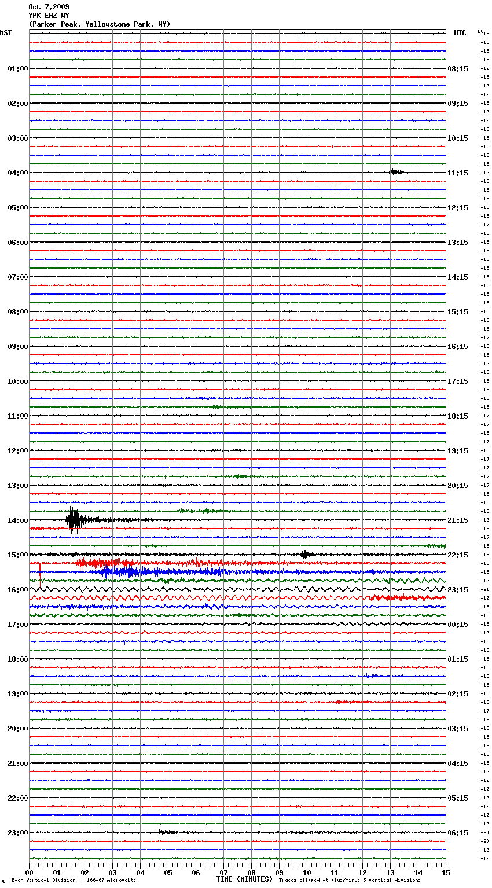Image resolution: width=492 pixels, height=888 pixels.
Task: Click the 04:15 UTC time label
Action: pyautogui.click(x=458, y=764)
